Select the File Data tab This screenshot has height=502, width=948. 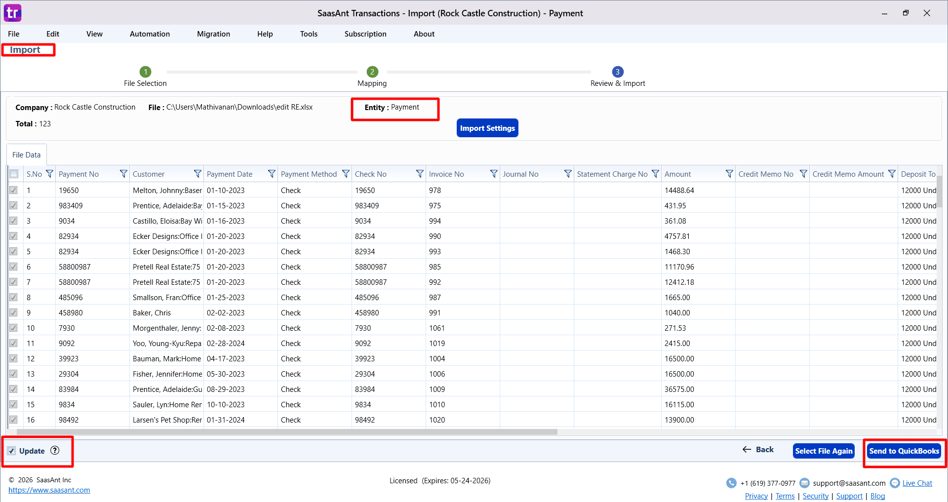click(27, 154)
